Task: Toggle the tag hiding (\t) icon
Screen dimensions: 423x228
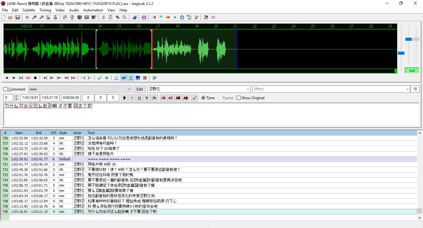Action: pyautogui.click(x=213, y=17)
